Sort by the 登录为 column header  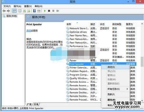129,24
